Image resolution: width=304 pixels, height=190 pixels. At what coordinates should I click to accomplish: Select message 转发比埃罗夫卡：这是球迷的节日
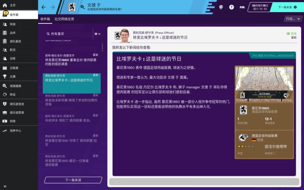click(x=71, y=83)
